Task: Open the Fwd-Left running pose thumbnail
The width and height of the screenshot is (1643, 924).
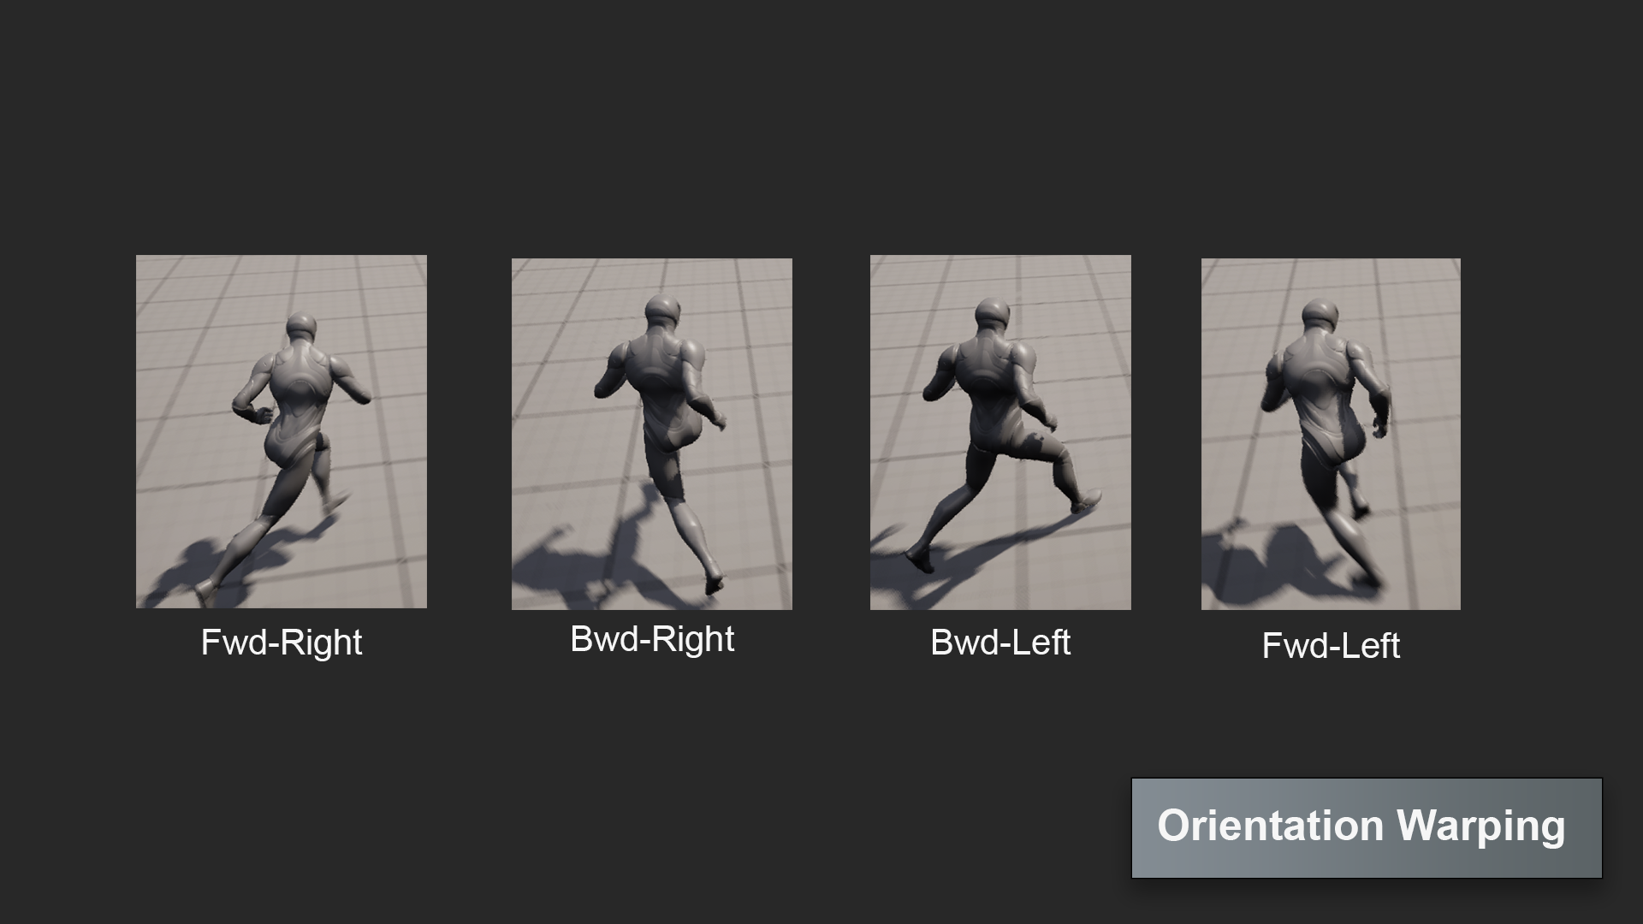Action: pyautogui.click(x=1331, y=434)
